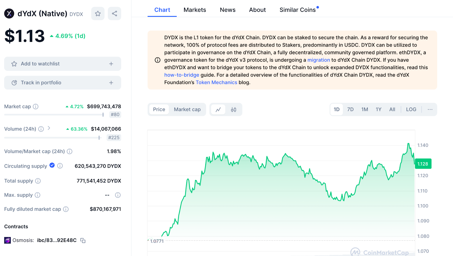The image size is (453, 256).
Task: Set chart range to 1M
Action: (365, 109)
